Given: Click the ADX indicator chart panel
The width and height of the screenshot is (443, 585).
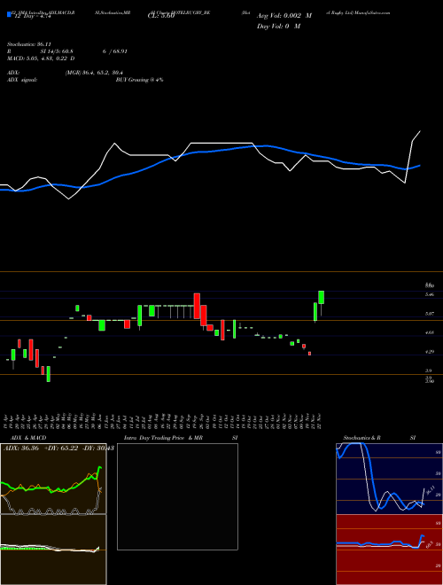Looking at the screenshot, I should pos(53,479).
